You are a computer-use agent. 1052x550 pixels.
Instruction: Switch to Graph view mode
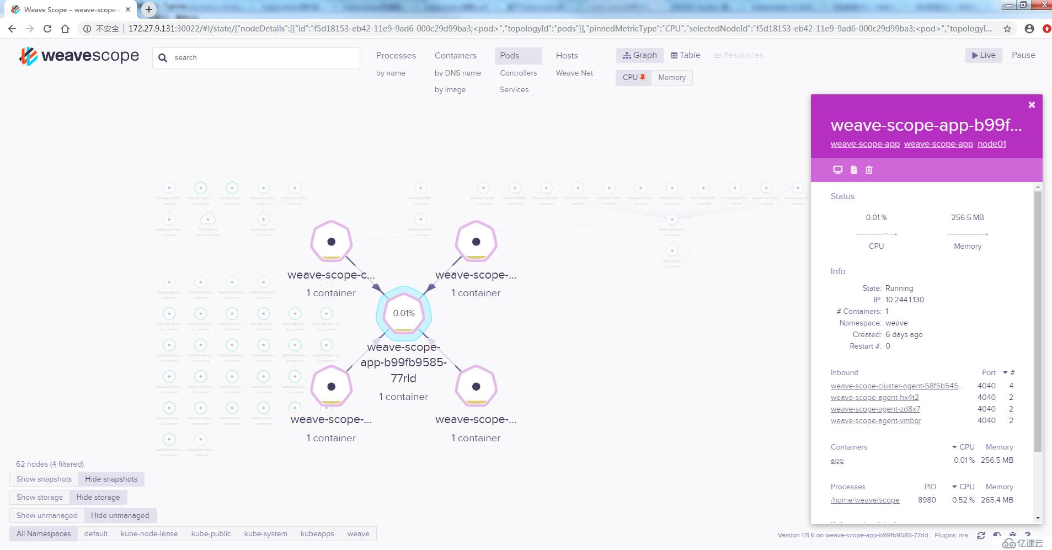639,55
